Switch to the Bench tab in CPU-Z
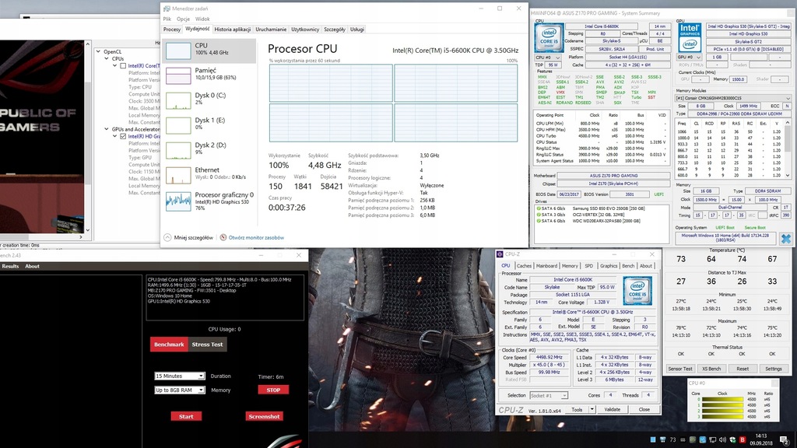797x448 pixels. pyautogui.click(x=628, y=266)
